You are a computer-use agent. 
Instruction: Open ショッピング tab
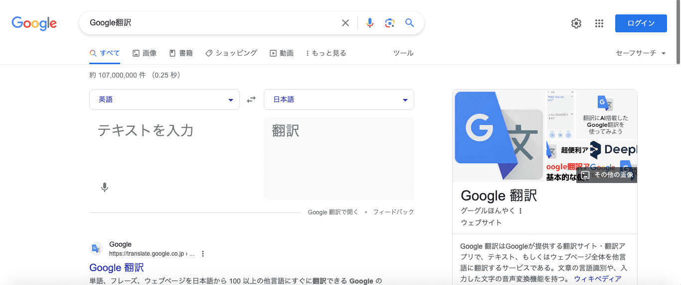coord(231,53)
